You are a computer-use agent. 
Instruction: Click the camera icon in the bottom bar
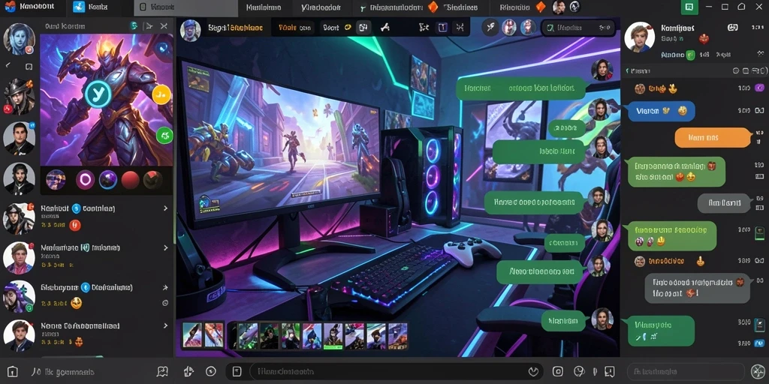(558, 371)
